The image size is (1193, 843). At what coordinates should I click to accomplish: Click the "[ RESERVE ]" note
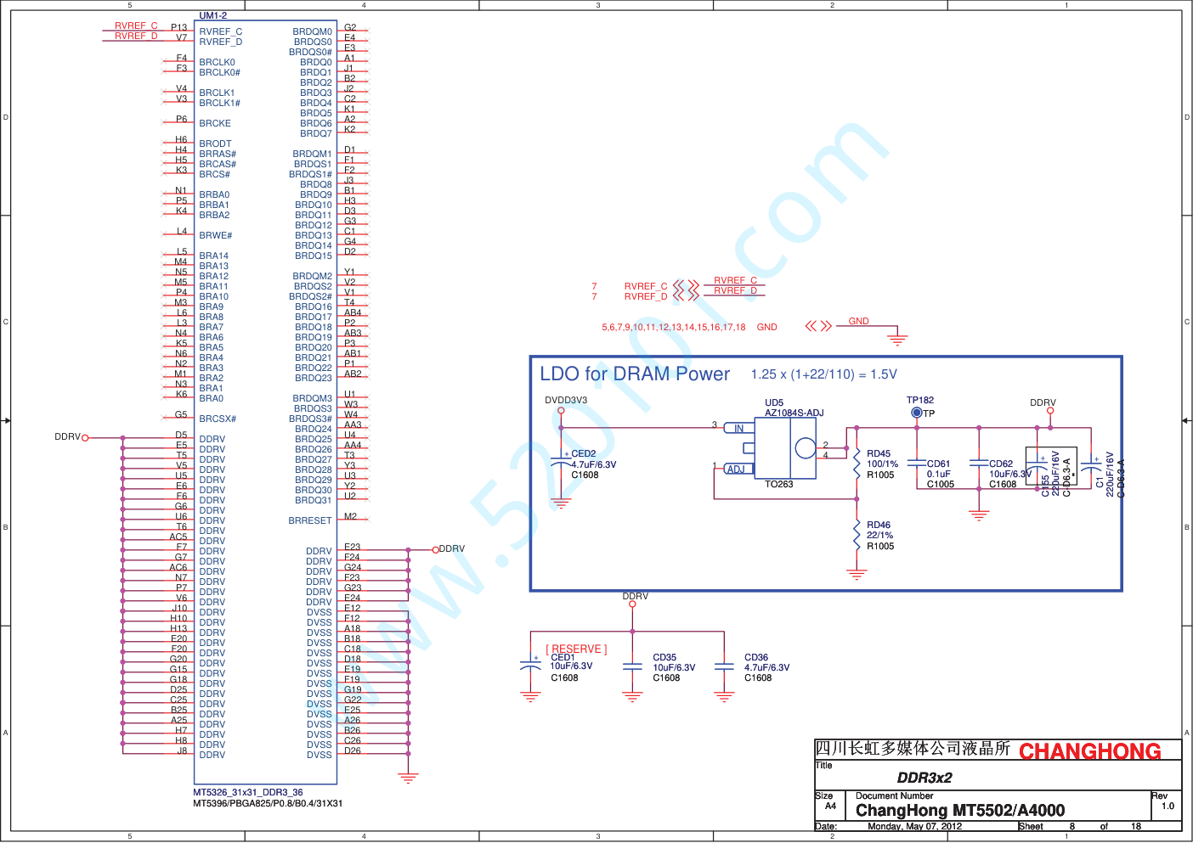576,649
